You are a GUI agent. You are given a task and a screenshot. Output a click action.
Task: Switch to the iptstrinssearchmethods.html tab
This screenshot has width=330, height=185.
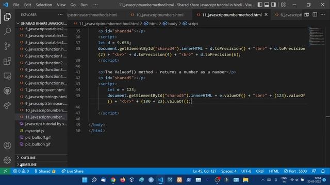(x=92, y=15)
